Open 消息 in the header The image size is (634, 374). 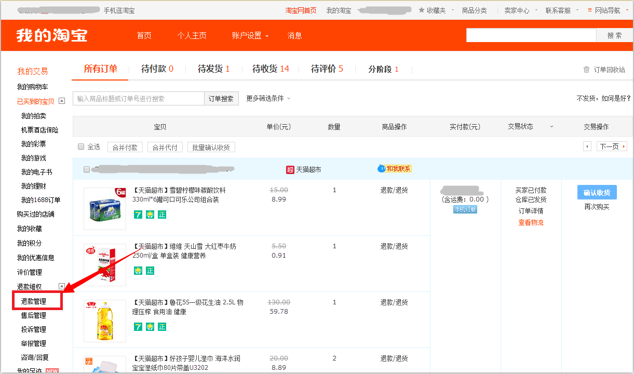(295, 35)
